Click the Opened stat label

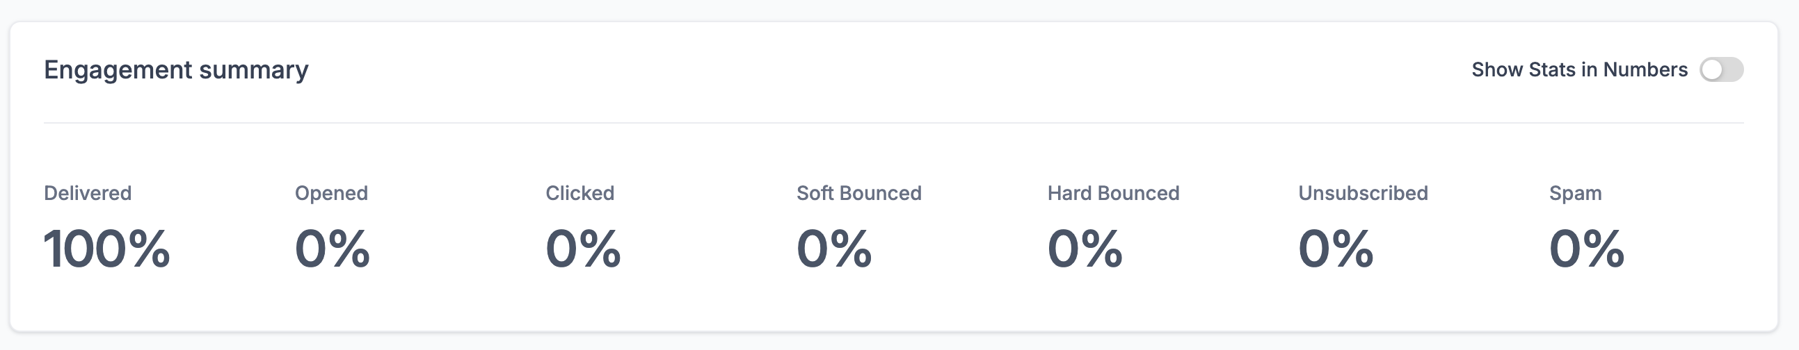[x=331, y=193]
